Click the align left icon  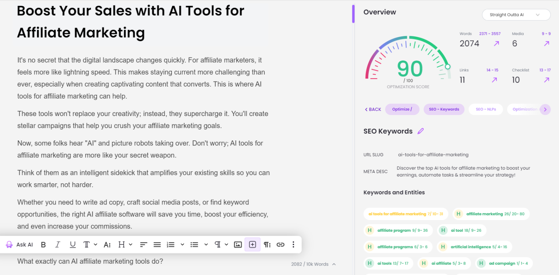tap(143, 245)
